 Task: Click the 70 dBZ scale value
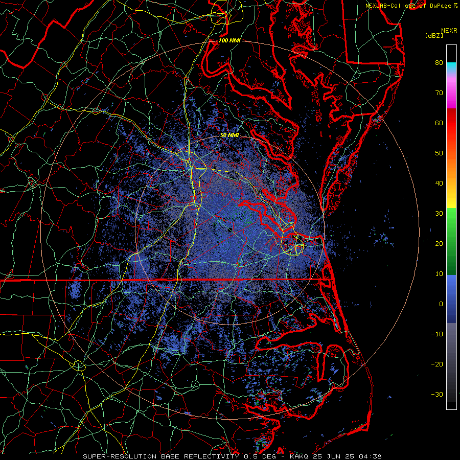coord(439,93)
